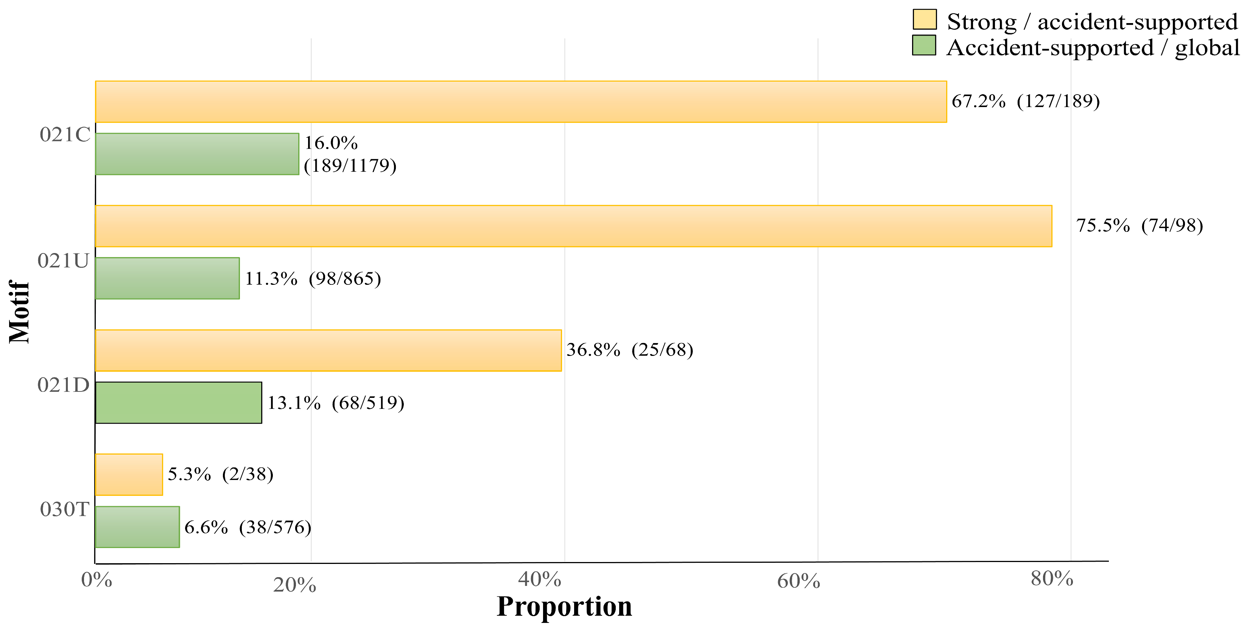This screenshot has width=1247, height=632.
Task: Click the yellow Strong / accident-supported legend swatch
Action: [x=925, y=19]
